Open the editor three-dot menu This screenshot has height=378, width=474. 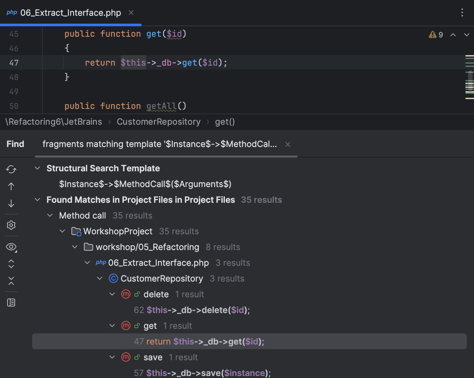(x=462, y=12)
